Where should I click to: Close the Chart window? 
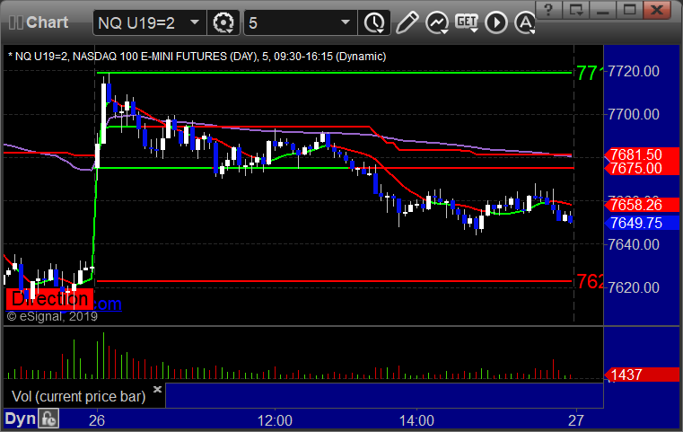[x=657, y=10]
